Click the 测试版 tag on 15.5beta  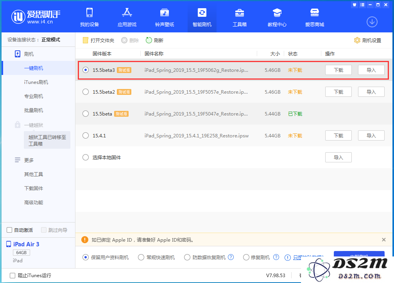tap(121, 114)
